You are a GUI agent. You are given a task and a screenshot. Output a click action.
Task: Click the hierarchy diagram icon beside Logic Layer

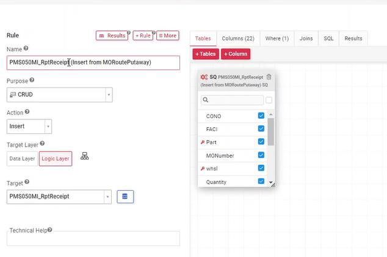click(x=85, y=157)
